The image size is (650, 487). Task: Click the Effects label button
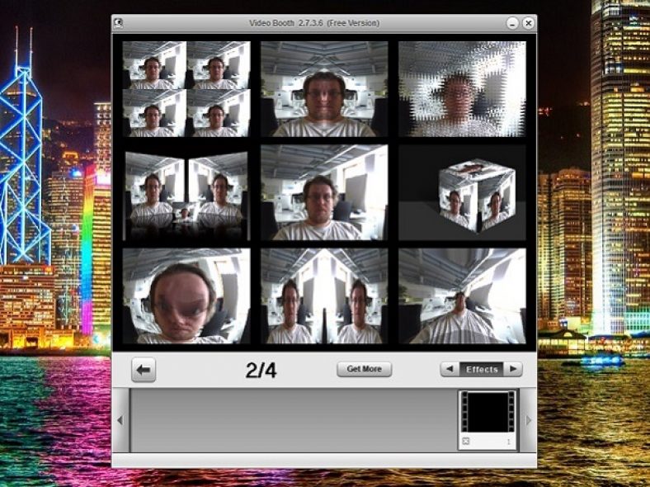pyautogui.click(x=482, y=369)
